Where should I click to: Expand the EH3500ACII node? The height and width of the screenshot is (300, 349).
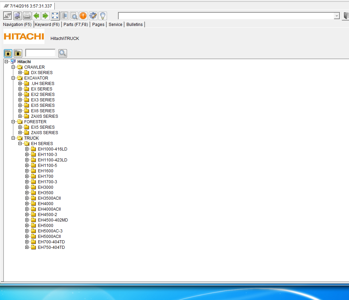(x=27, y=198)
